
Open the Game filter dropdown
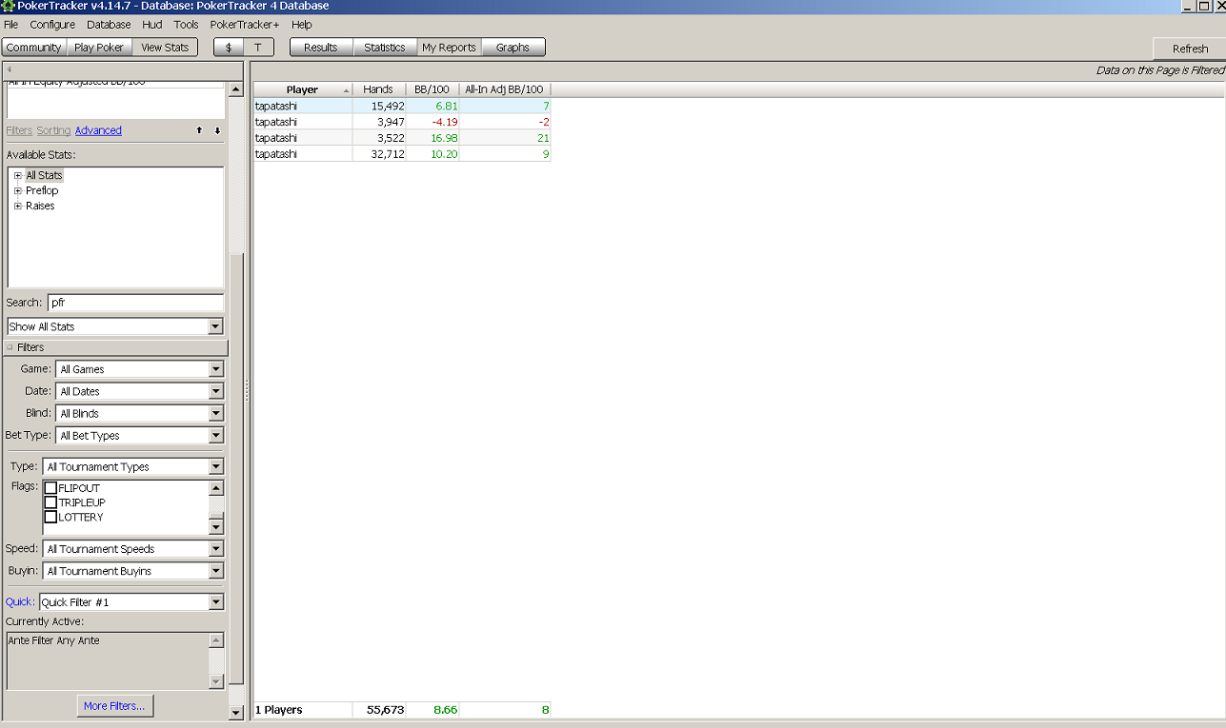point(216,369)
